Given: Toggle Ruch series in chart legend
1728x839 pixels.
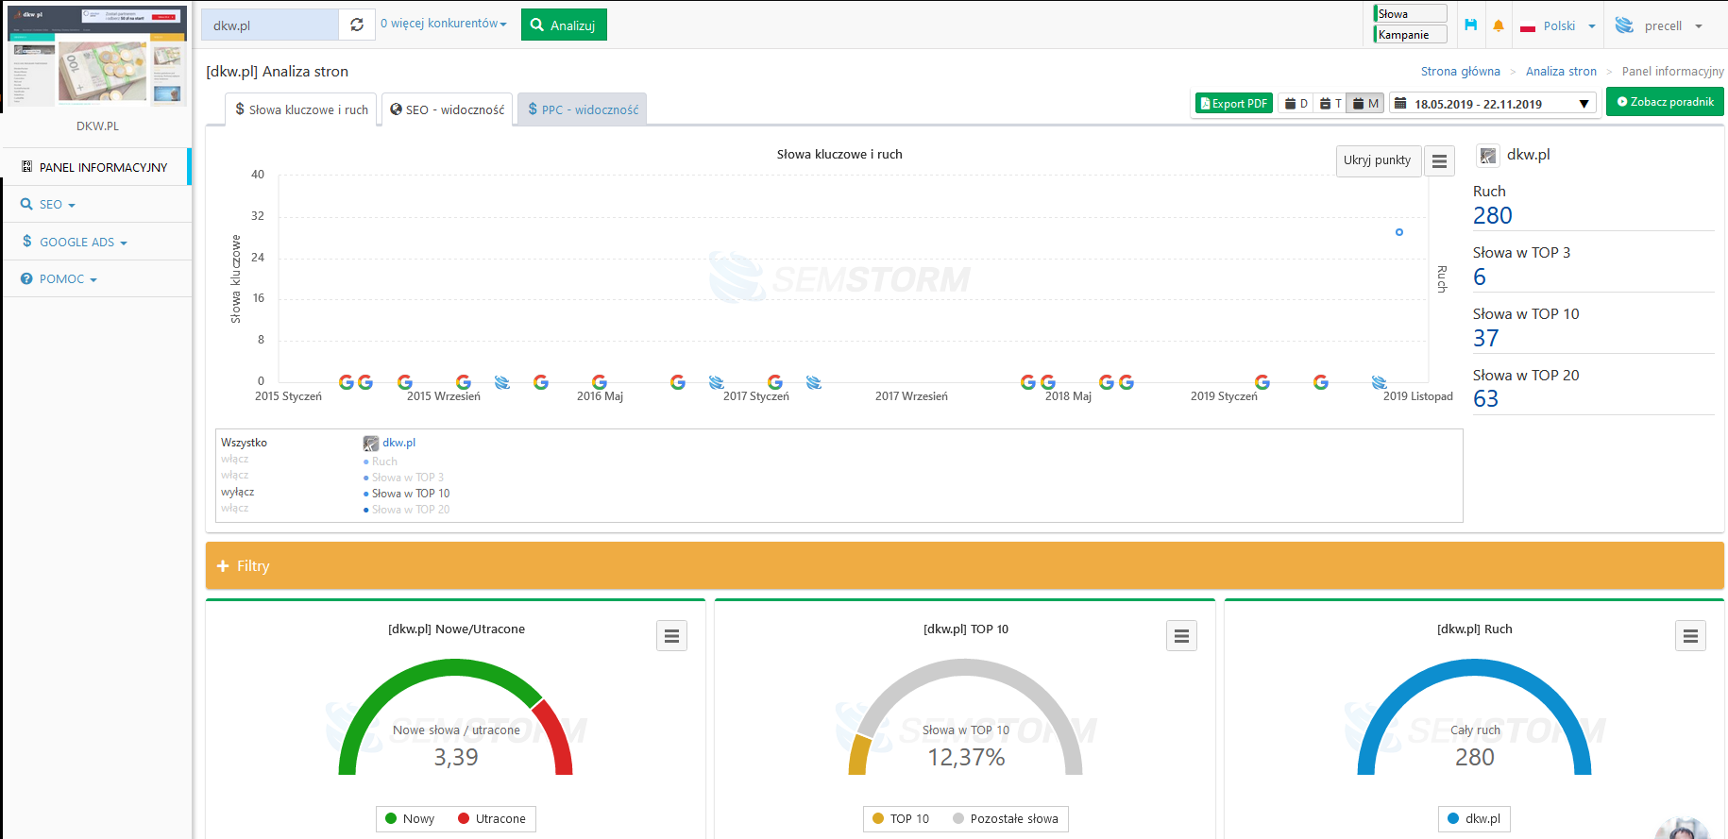Looking at the screenshot, I should [381, 461].
